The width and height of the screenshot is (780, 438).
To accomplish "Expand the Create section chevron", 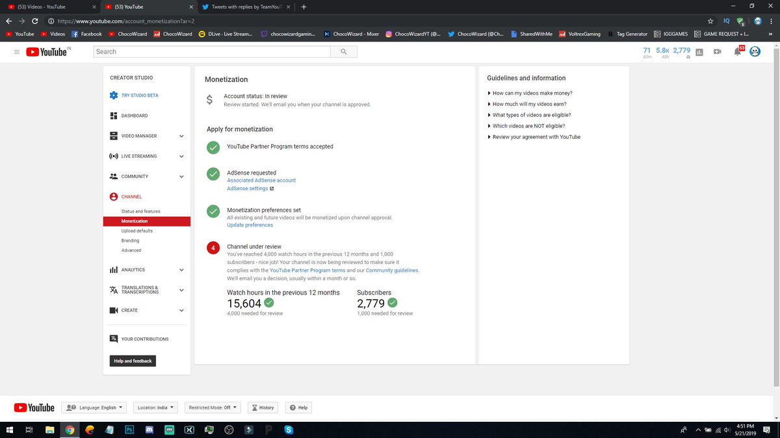I will click(181, 310).
